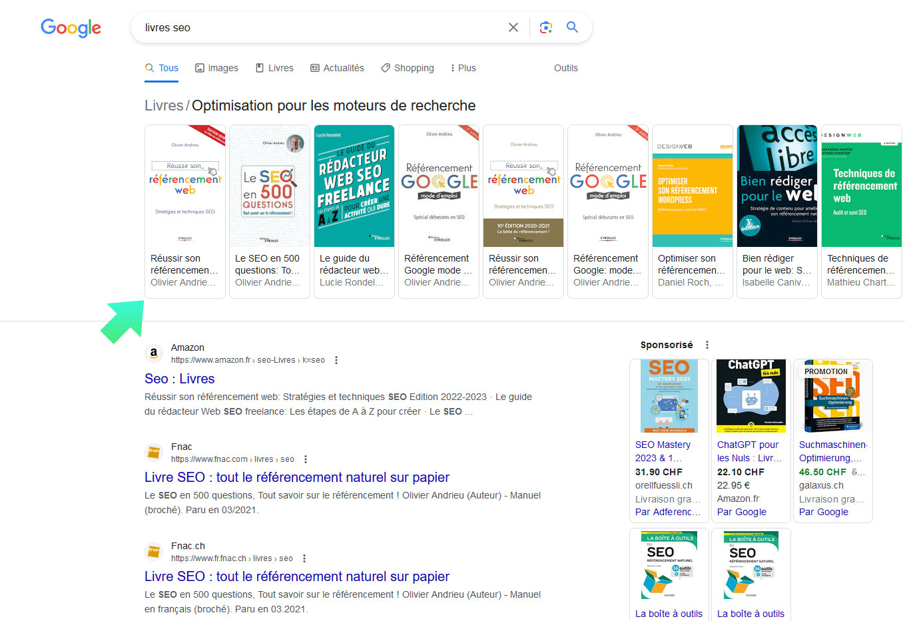Click the Suchmaschinen-Optimierung promotion image

[833, 396]
